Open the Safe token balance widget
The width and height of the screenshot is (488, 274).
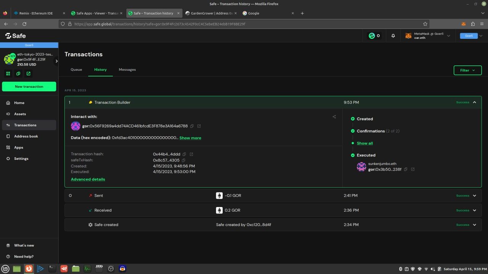point(374,36)
